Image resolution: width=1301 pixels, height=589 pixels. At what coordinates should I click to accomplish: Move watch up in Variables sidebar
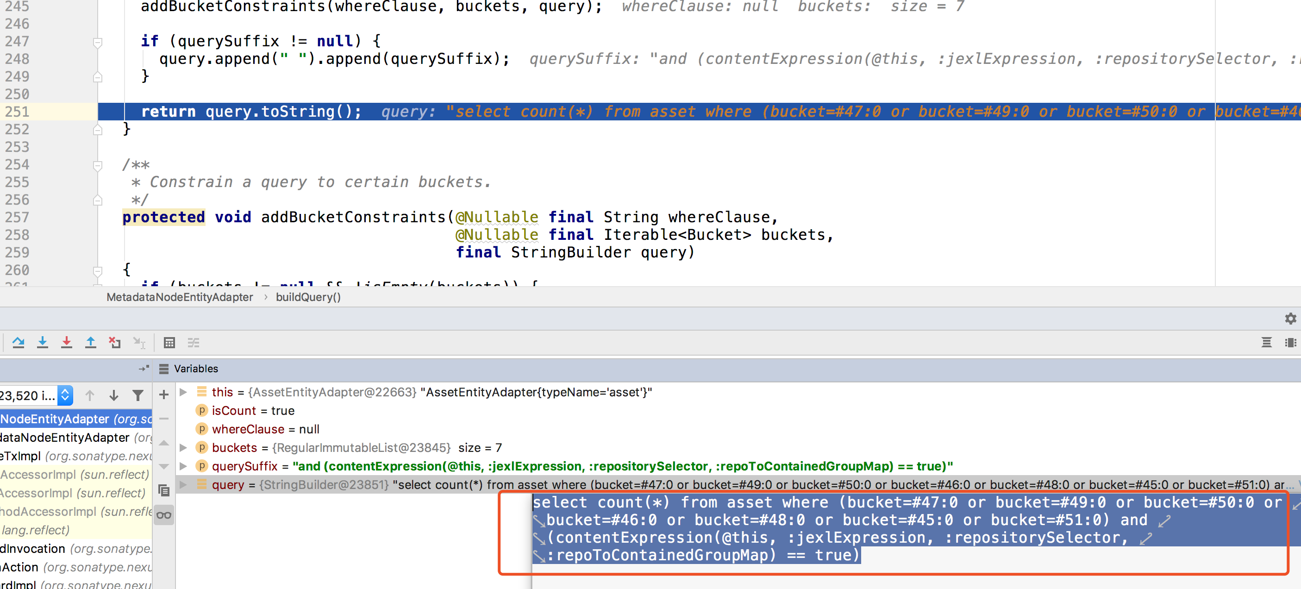[x=163, y=443]
